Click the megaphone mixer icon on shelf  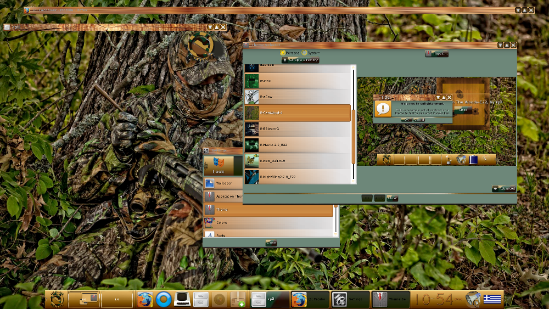pyautogui.click(x=473, y=300)
